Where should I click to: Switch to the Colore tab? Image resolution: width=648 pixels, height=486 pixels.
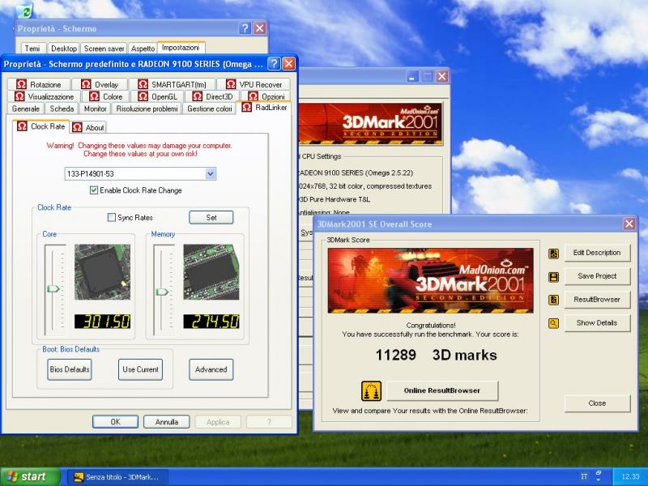[106, 96]
